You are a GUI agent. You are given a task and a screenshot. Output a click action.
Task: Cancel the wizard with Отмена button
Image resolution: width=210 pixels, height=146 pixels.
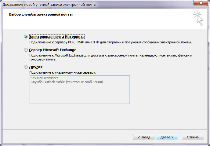(193, 137)
